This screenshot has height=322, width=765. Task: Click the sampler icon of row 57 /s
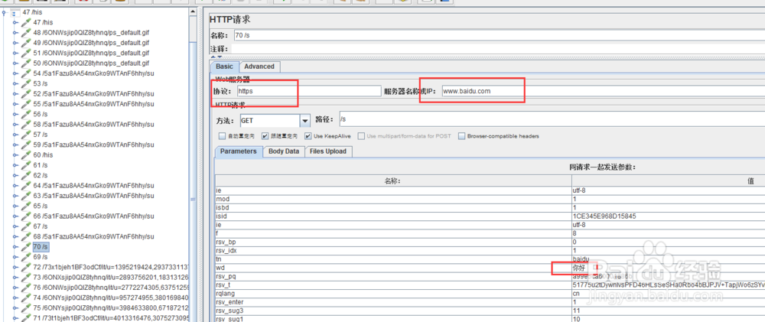click(26, 135)
